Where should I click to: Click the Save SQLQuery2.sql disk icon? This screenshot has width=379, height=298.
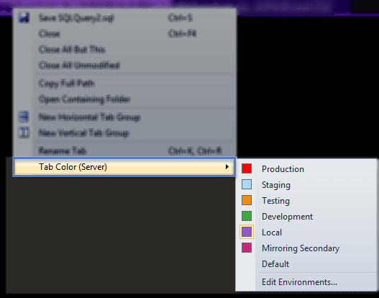(x=24, y=18)
